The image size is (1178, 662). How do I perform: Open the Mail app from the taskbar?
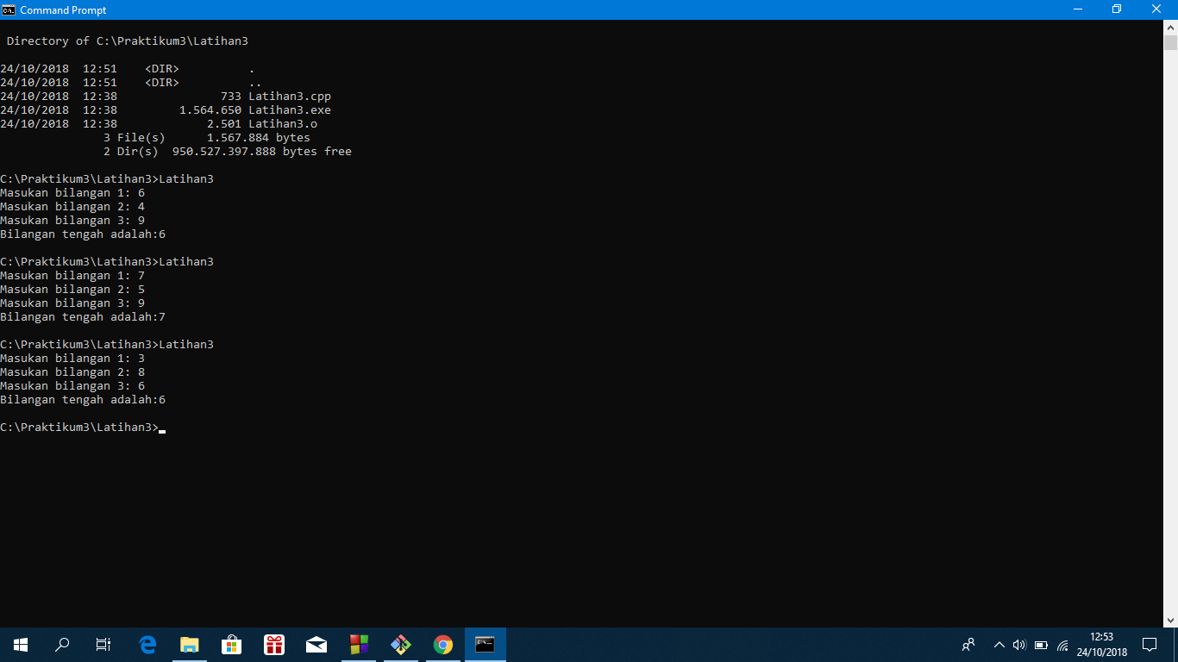(316, 645)
